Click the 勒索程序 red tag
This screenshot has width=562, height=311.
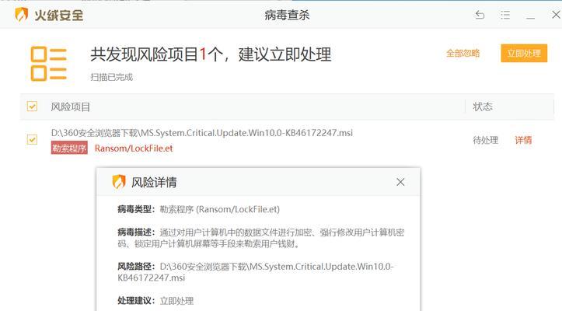click(69, 148)
